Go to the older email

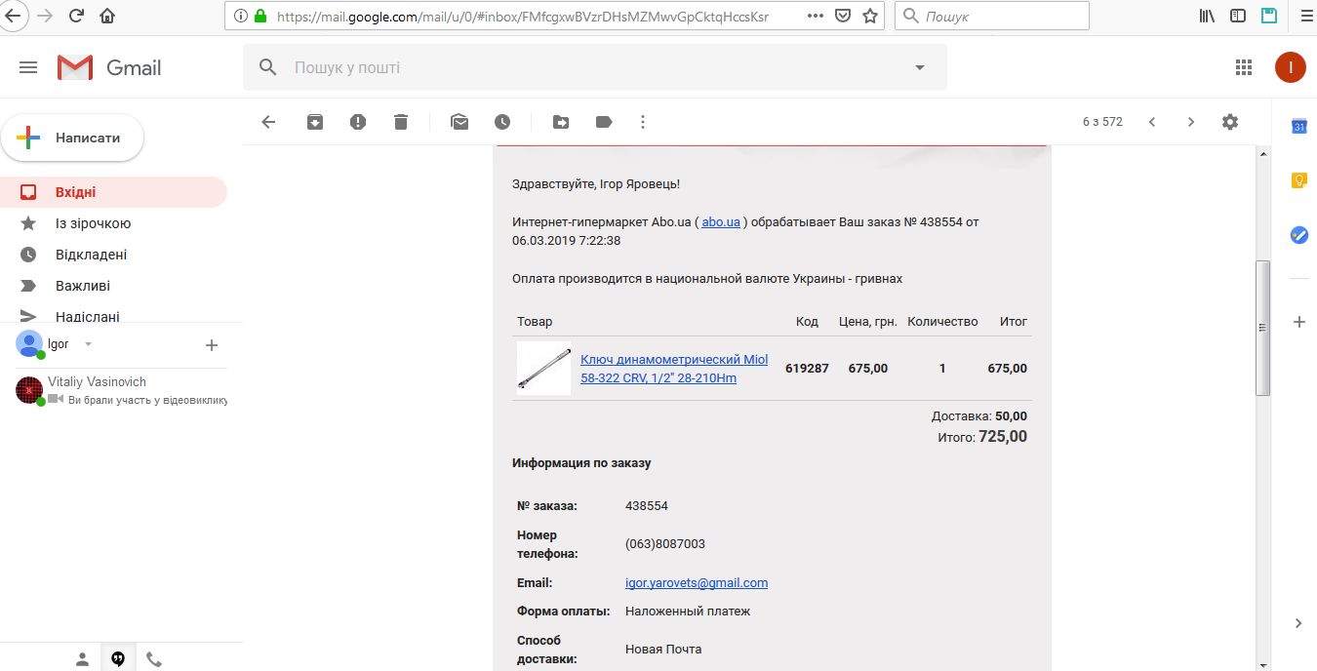click(x=1191, y=122)
